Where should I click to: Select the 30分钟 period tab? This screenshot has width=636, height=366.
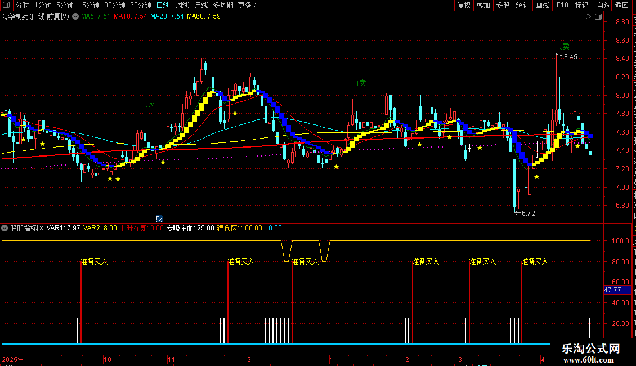point(115,5)
